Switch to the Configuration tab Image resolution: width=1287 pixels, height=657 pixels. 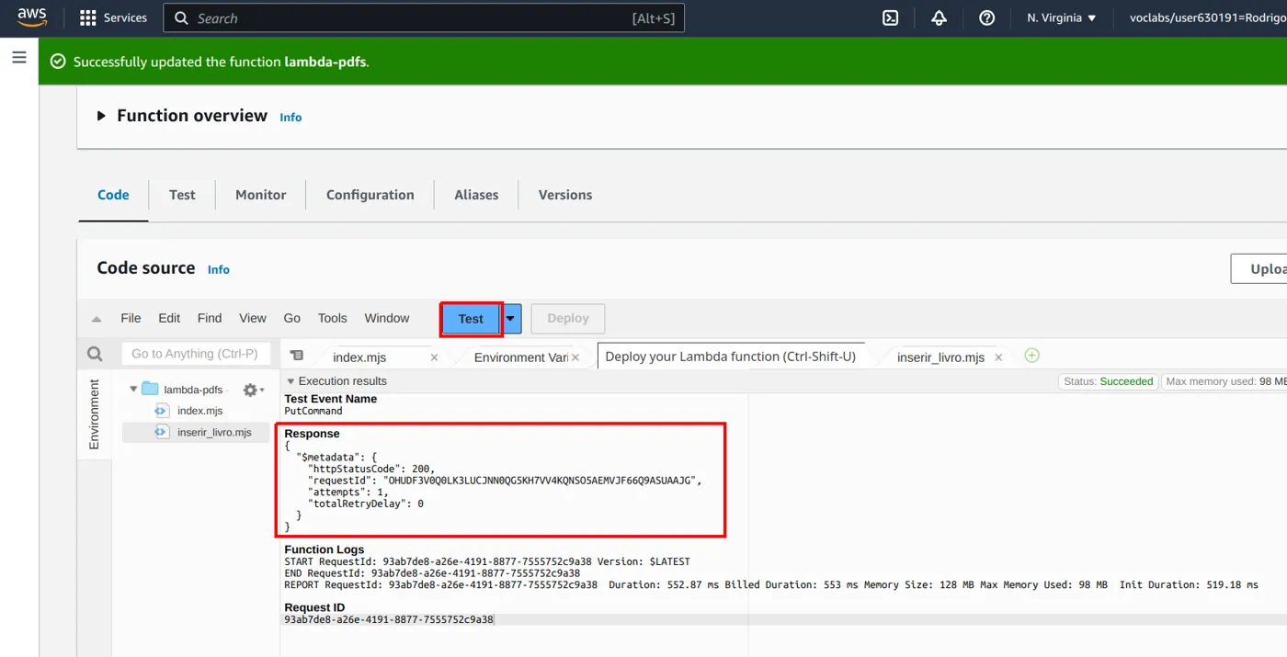(370, 195)
